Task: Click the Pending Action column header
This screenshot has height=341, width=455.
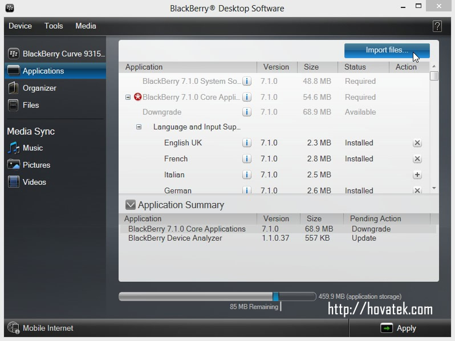Action: tap(387, 218)
